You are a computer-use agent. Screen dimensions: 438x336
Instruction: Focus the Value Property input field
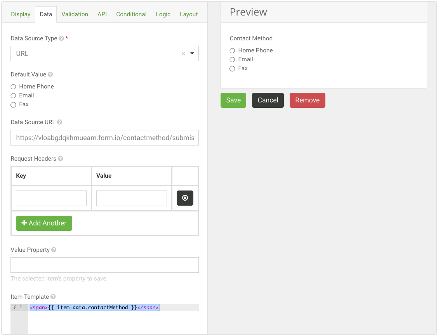click(104, 265)
